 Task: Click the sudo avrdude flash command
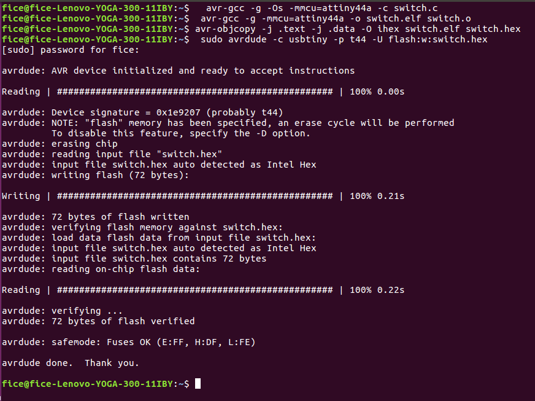pos(344,40)
